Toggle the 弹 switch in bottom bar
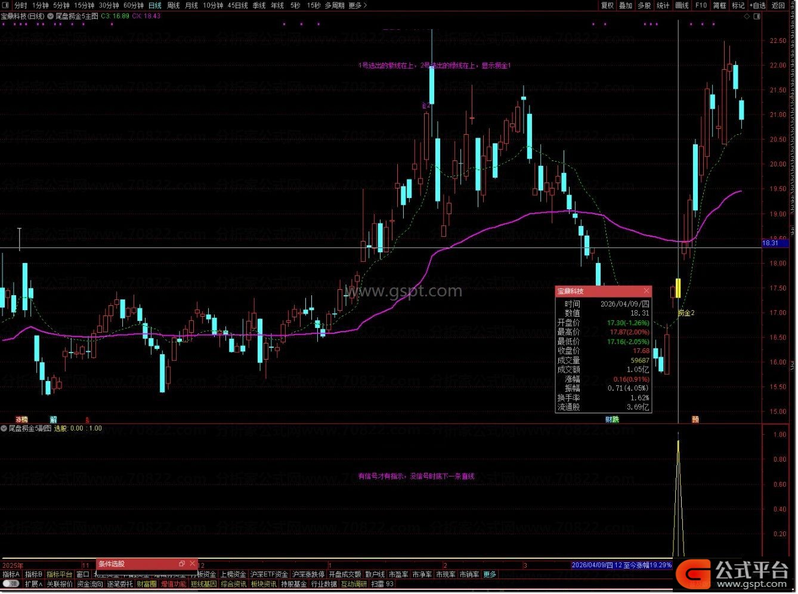This screenshot has height=594, width=798. [x=11, y=584]
